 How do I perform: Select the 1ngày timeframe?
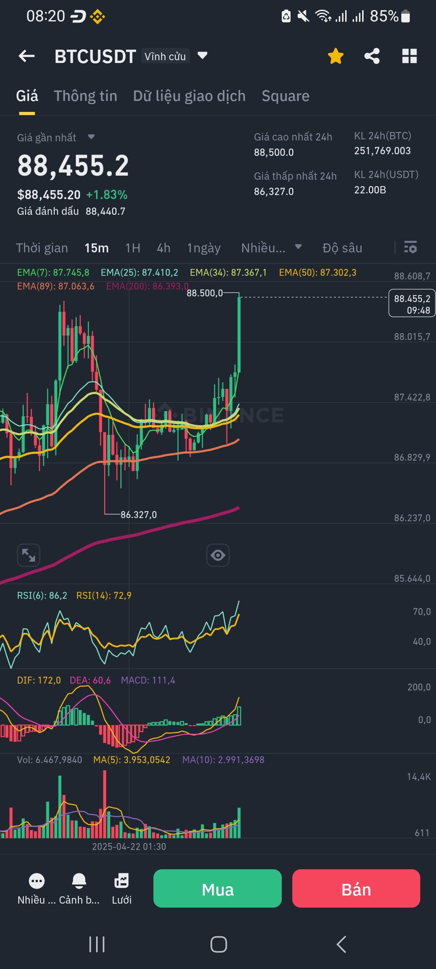tap(204, 248)
